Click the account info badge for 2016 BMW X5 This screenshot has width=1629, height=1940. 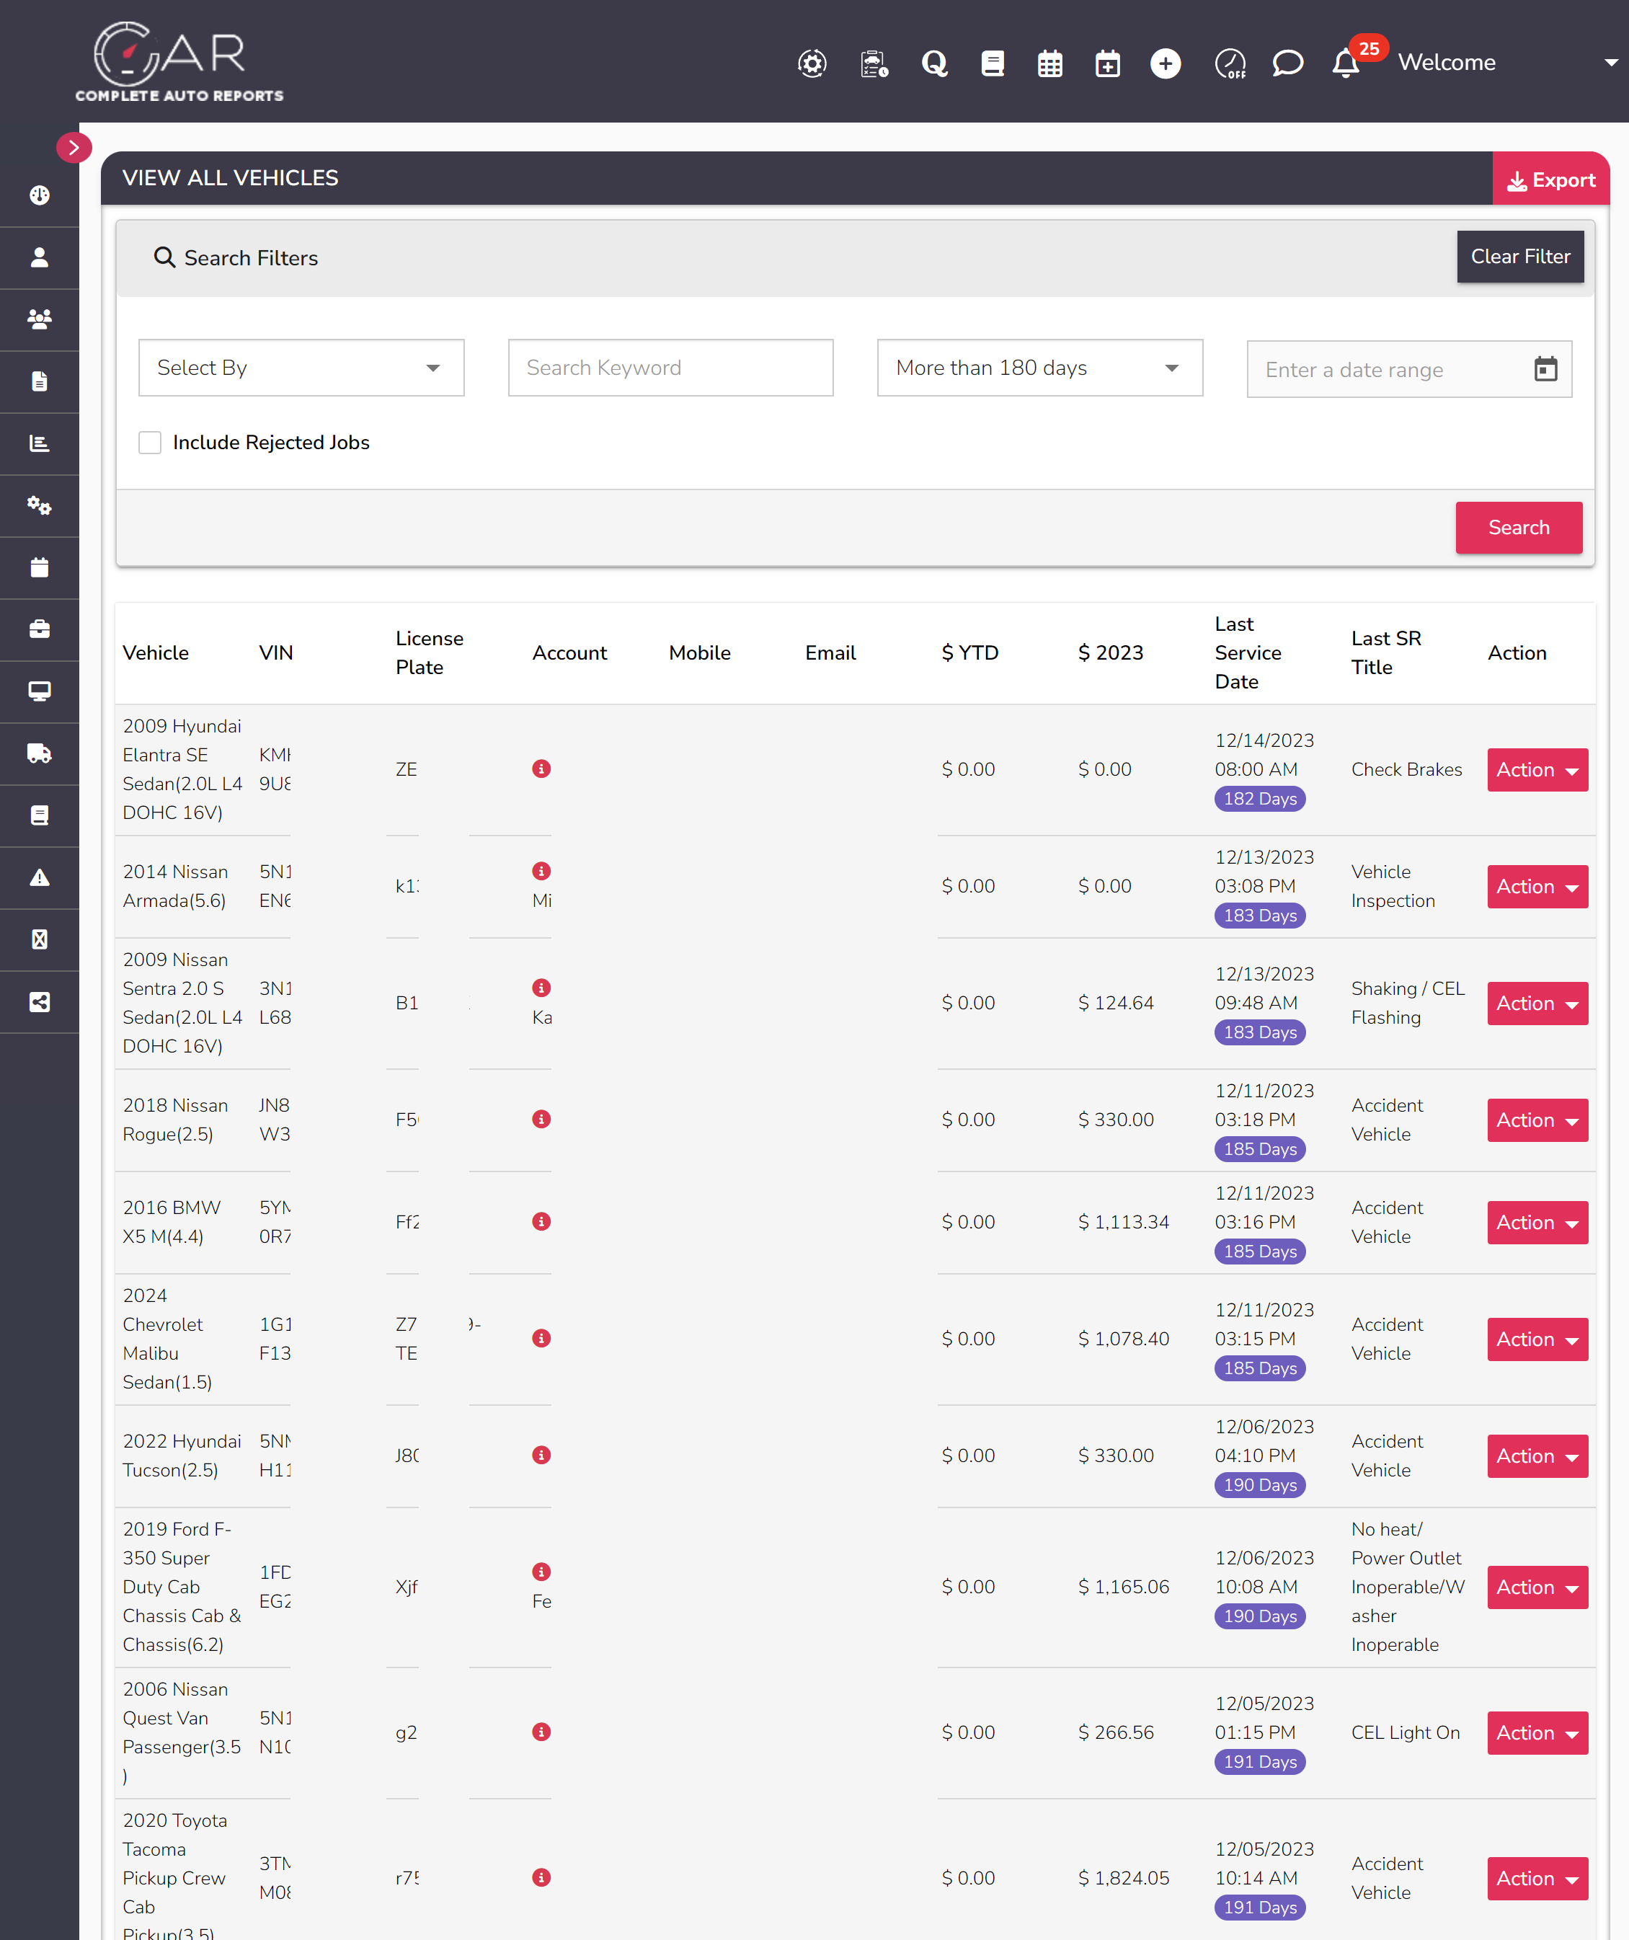542,1221
